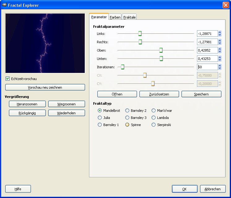The image size is (231, 198).
Task: Decrease Unten value with down arrow
Action: pos(220,60)
